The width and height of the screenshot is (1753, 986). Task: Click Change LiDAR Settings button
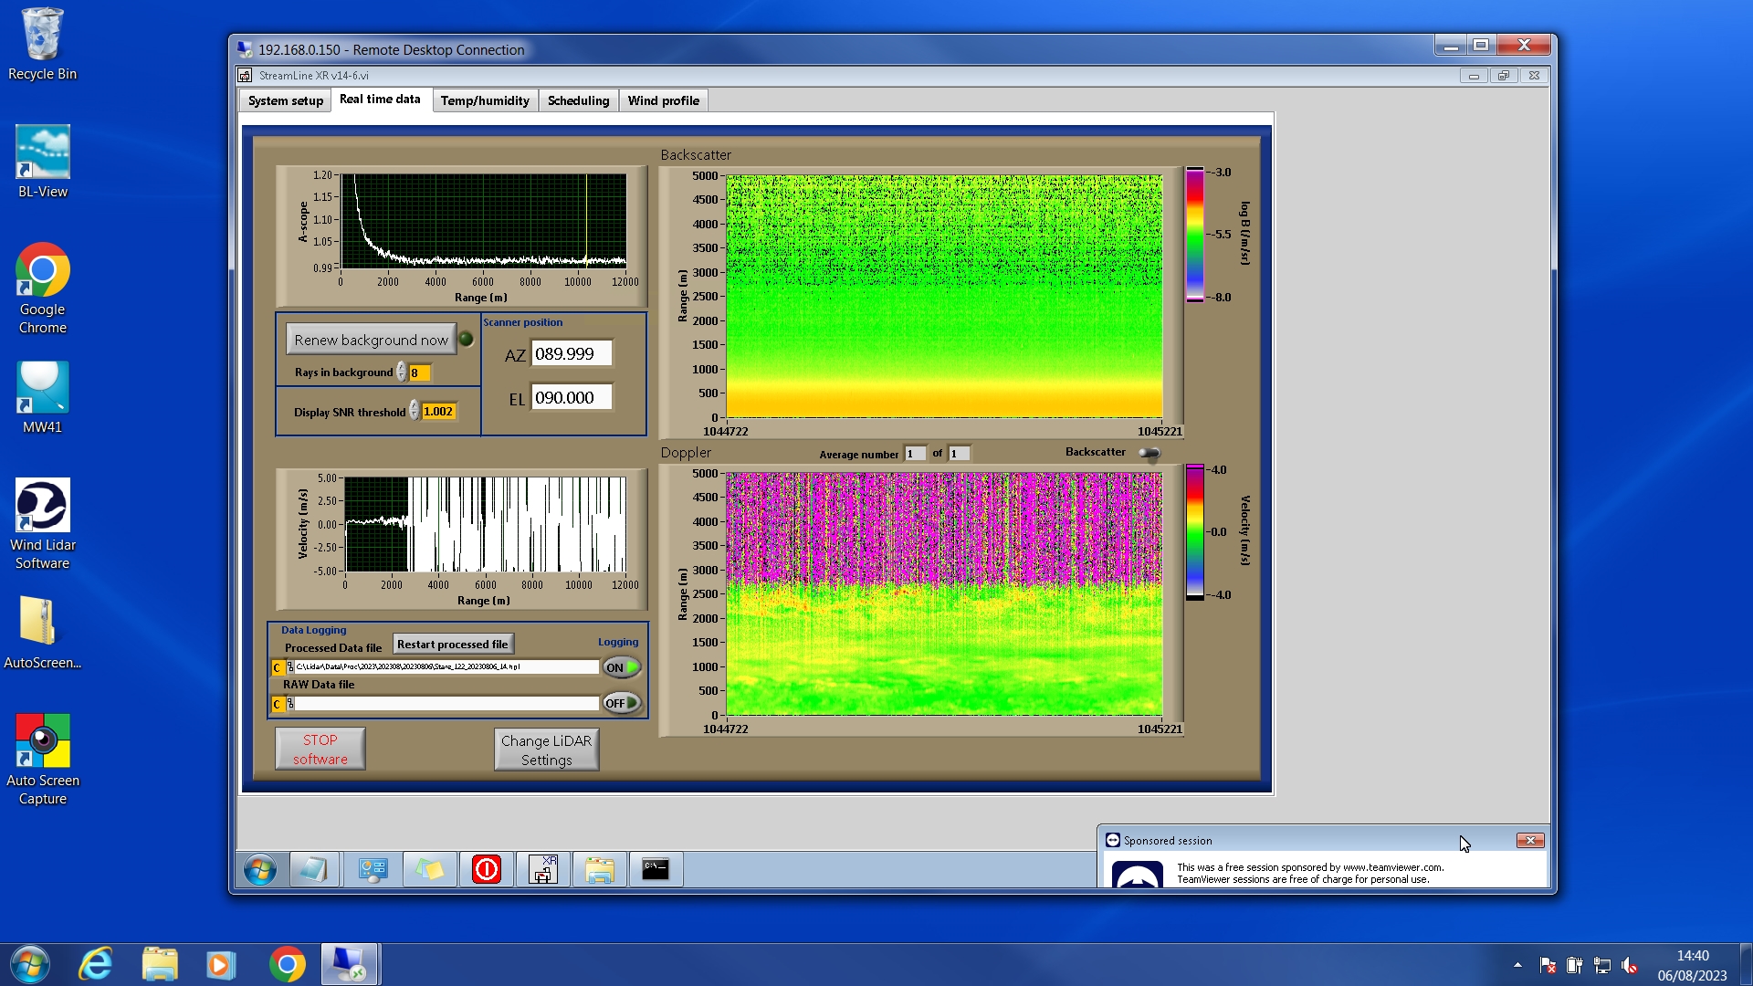[546, 750]
